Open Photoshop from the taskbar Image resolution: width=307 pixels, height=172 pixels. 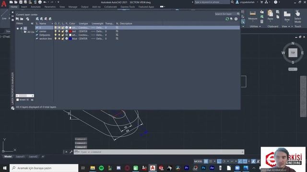coord(203,168)
